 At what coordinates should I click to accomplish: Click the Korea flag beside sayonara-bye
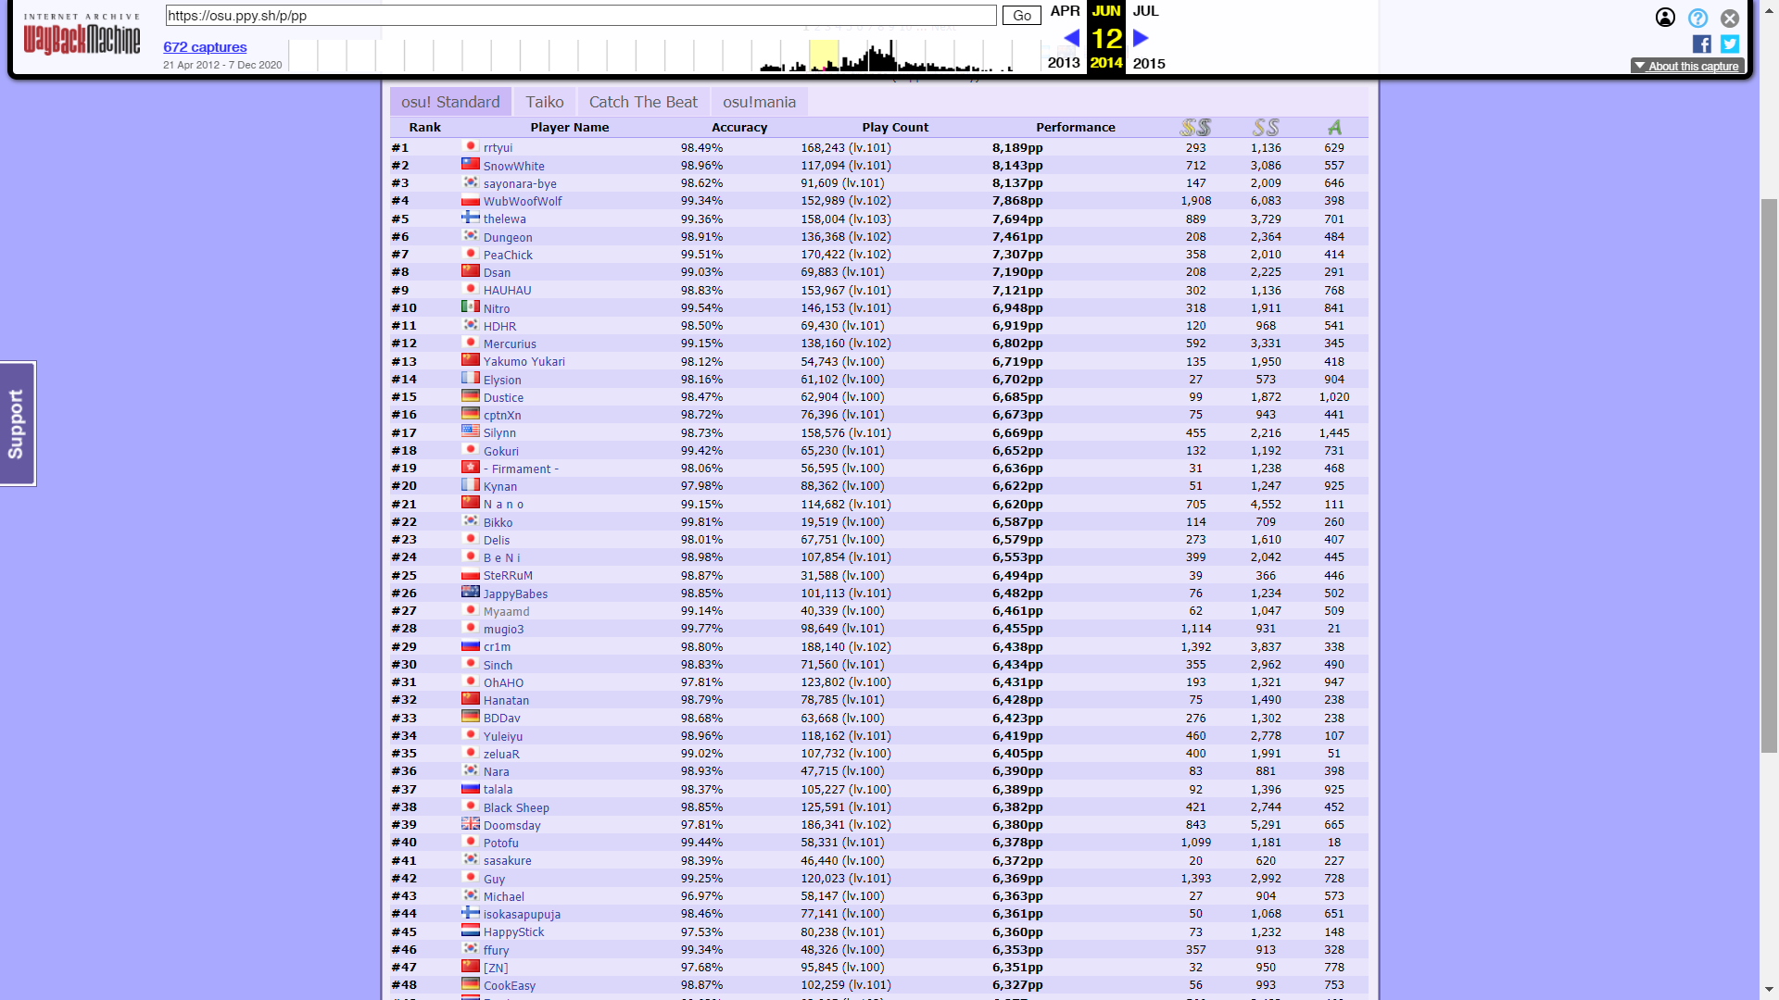471,182
